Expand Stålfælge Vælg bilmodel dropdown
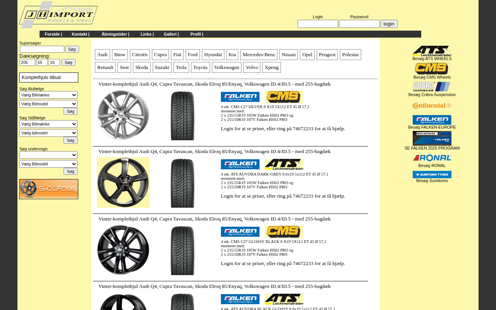The image size is (496, 310). [x=48, y=133]
